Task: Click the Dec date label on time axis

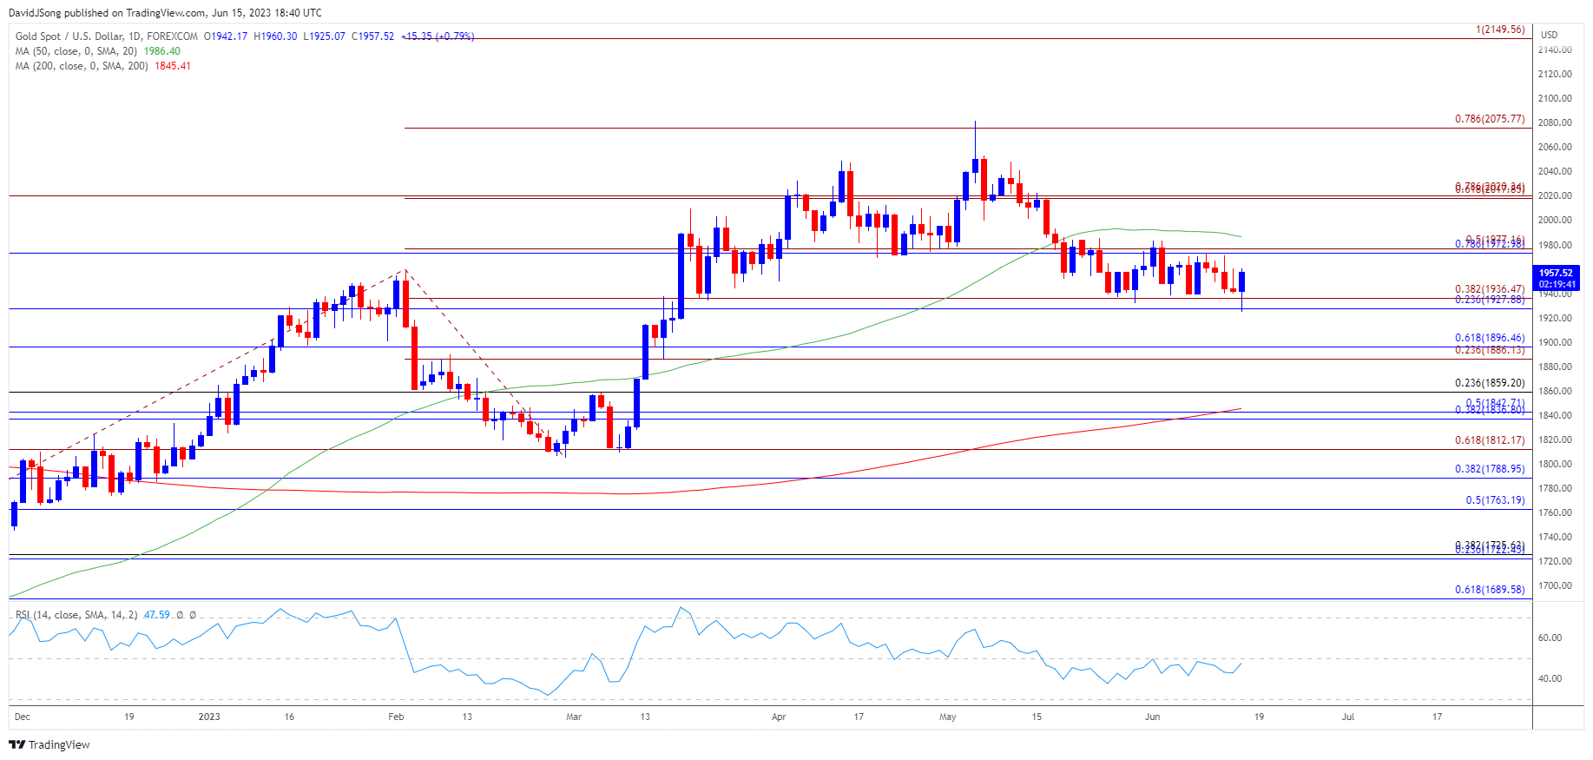Action: tap(23, 717)
